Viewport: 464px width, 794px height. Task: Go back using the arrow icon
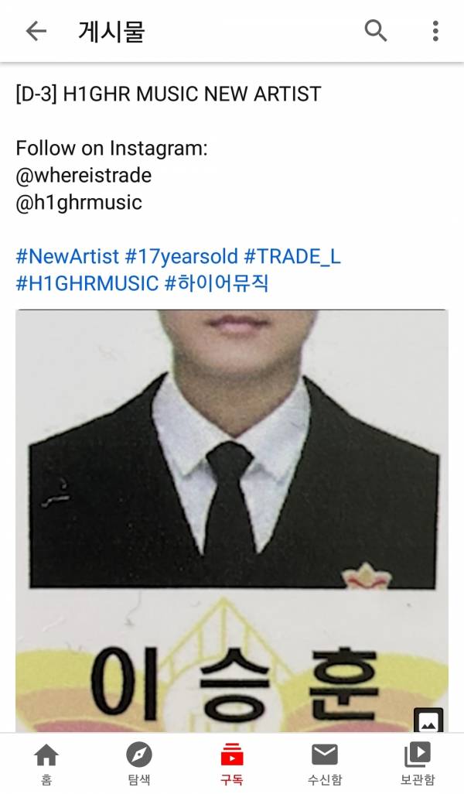[x=36, y=32]
